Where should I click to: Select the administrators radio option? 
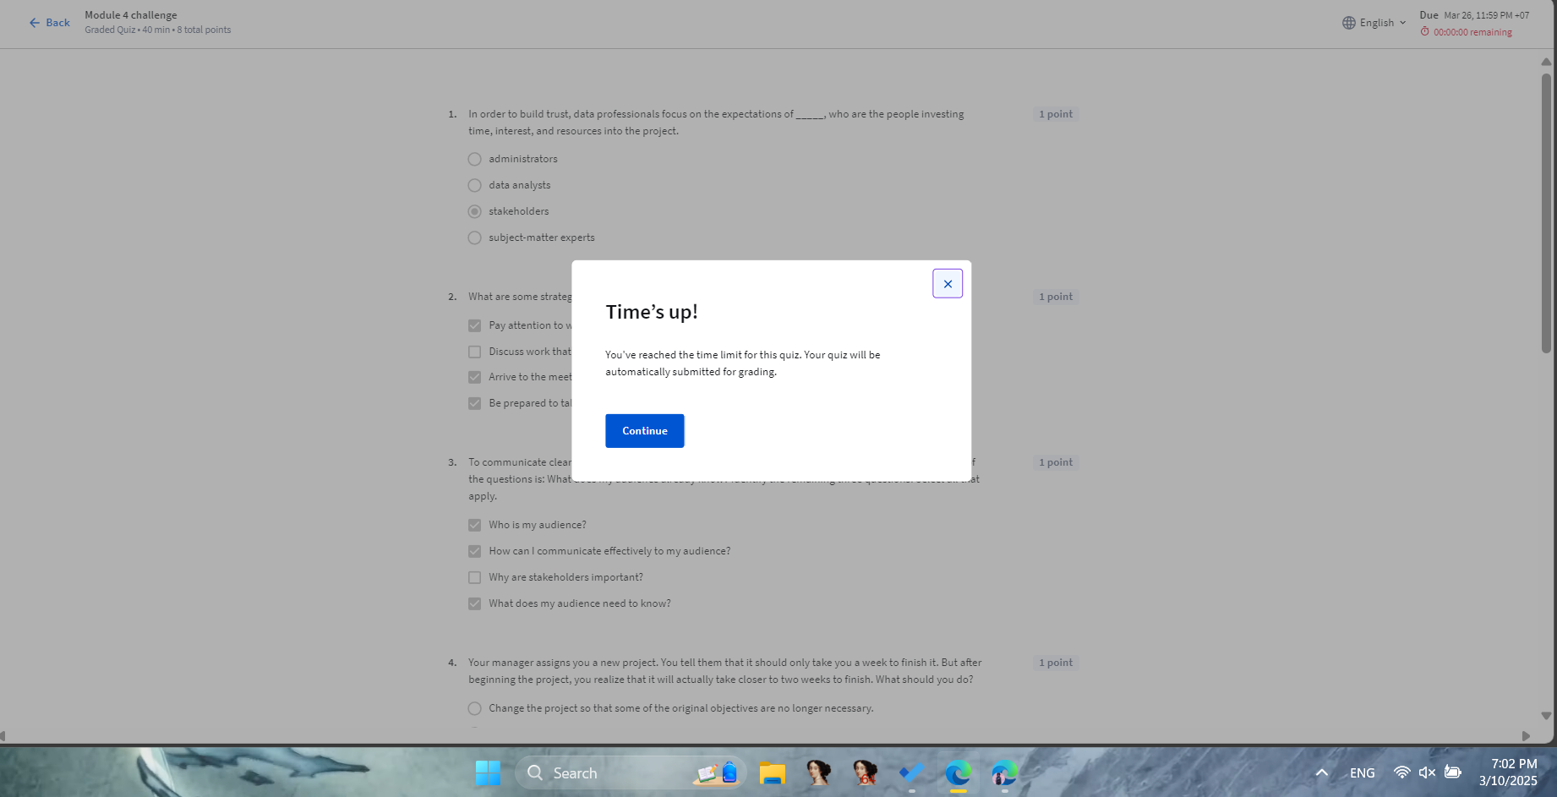pos(475,159)
